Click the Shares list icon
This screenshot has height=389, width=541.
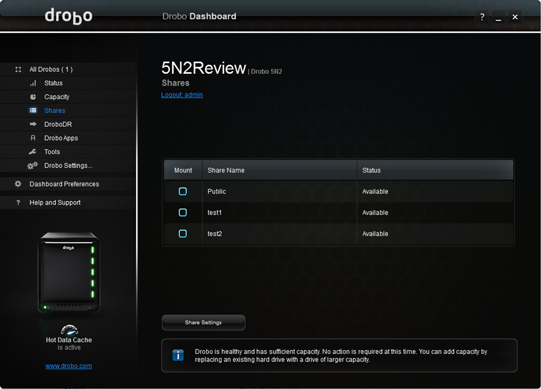click(x=33, y=110)
